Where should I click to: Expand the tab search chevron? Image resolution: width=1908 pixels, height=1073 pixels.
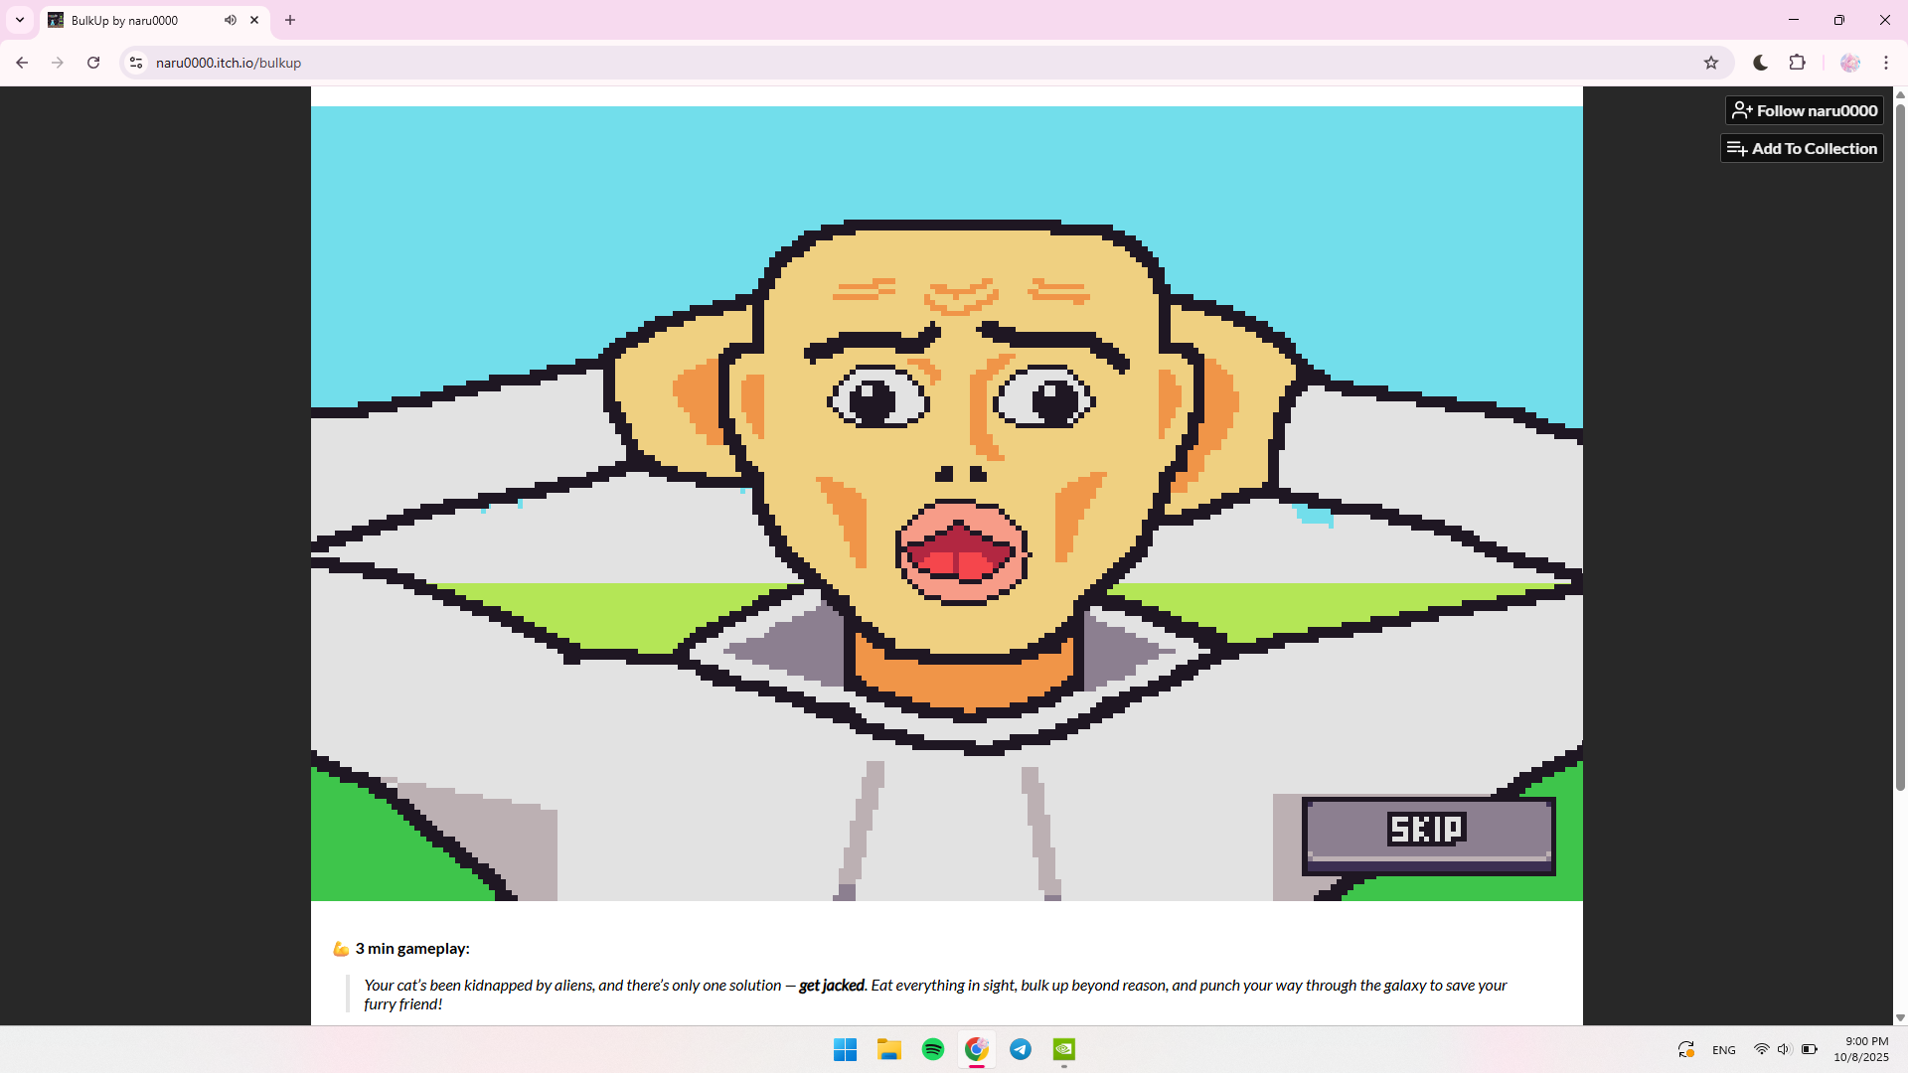20,20
